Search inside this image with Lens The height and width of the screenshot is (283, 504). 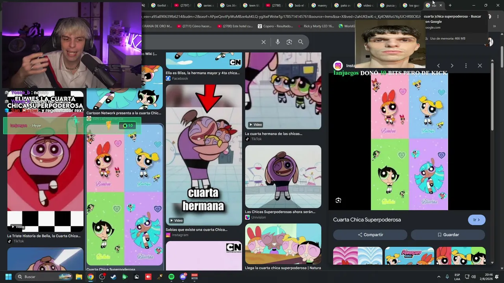point(338,200)
